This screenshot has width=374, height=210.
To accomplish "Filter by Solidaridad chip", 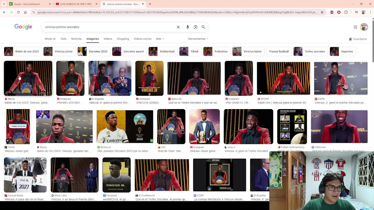I will (x=162, y=51).
